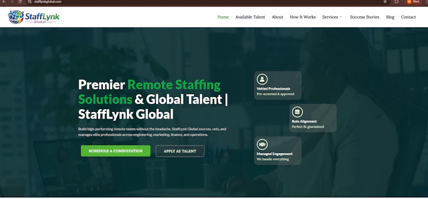Open the Blog page
This screenshot has height=199, width=428.
[390, 17]
